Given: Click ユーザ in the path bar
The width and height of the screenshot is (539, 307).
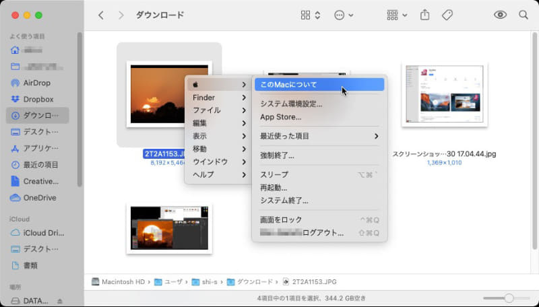Looking at the screenshot, I should coord(168,282).
